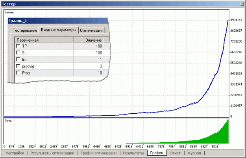Select the prodvig value cell 3

click(x=88, y=66)
